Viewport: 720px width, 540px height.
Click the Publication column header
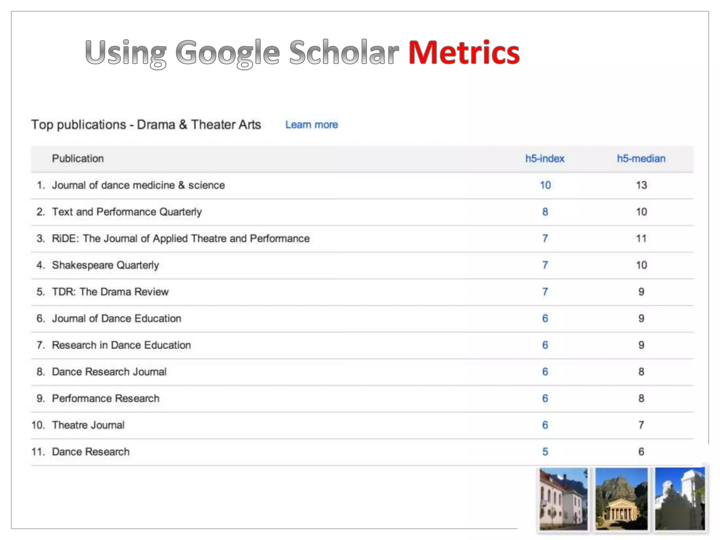click(x=78, y=159)
